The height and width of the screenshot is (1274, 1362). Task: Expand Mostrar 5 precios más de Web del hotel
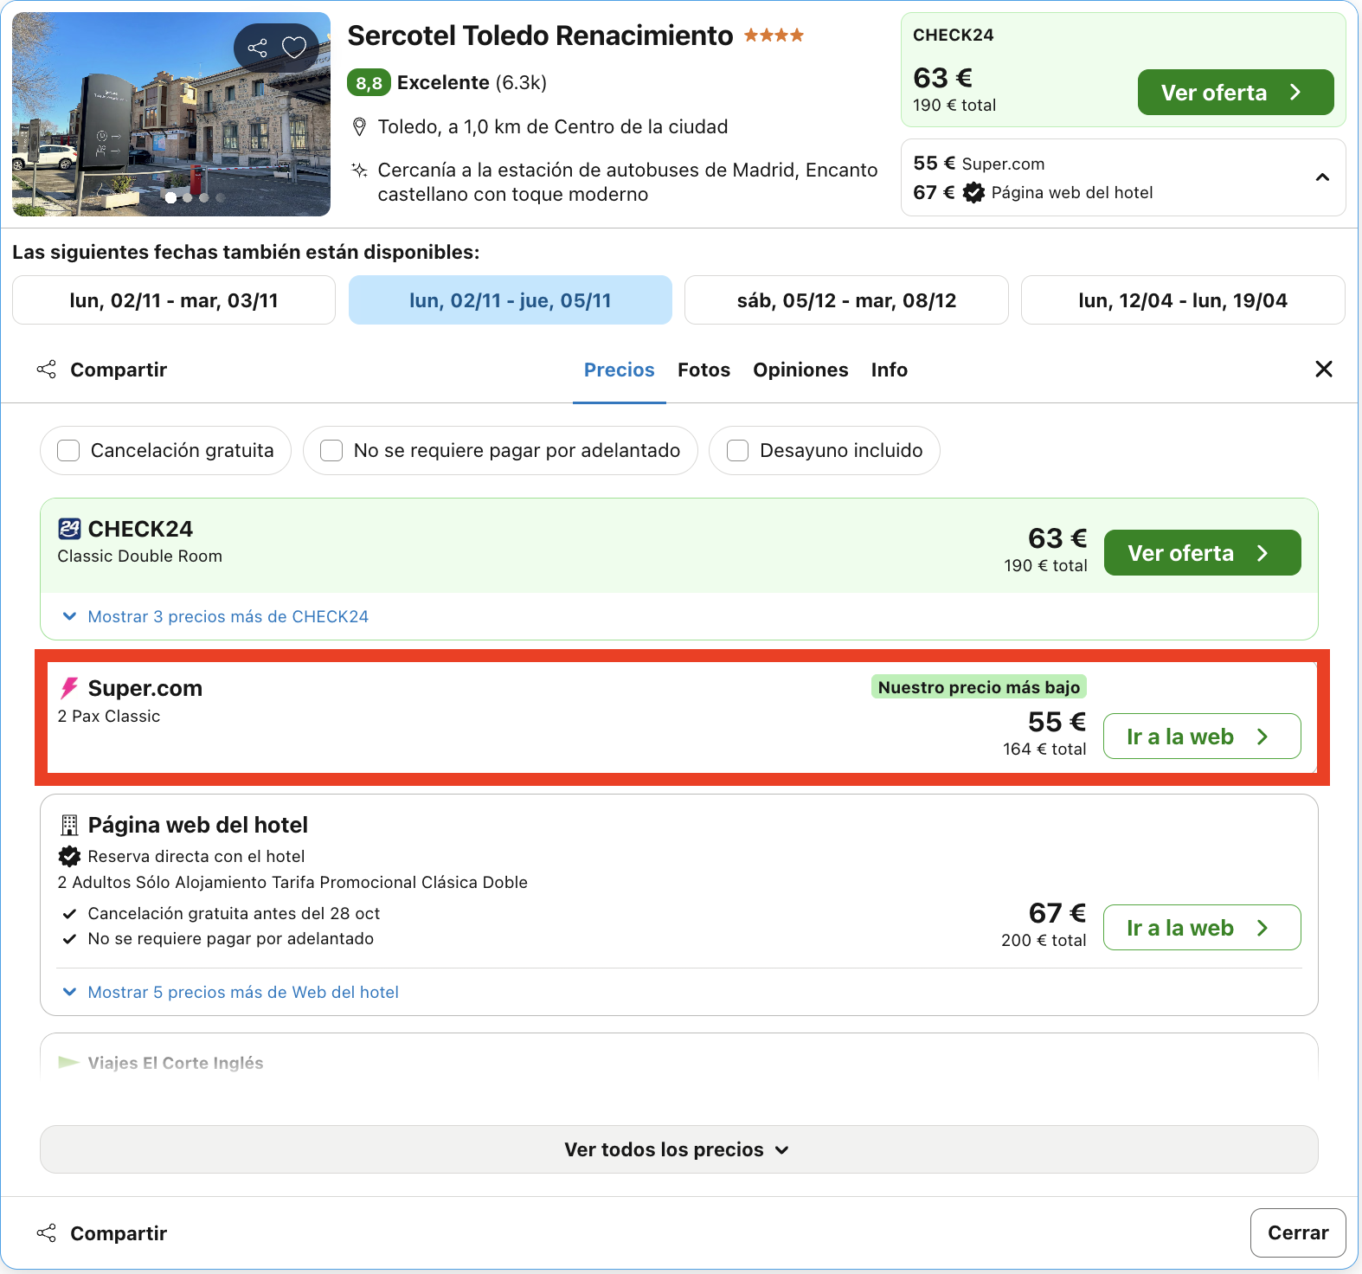coord(231,993)
